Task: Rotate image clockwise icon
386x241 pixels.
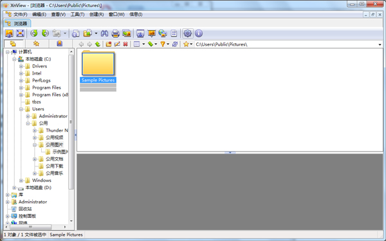Action: [x=45, y=33]
